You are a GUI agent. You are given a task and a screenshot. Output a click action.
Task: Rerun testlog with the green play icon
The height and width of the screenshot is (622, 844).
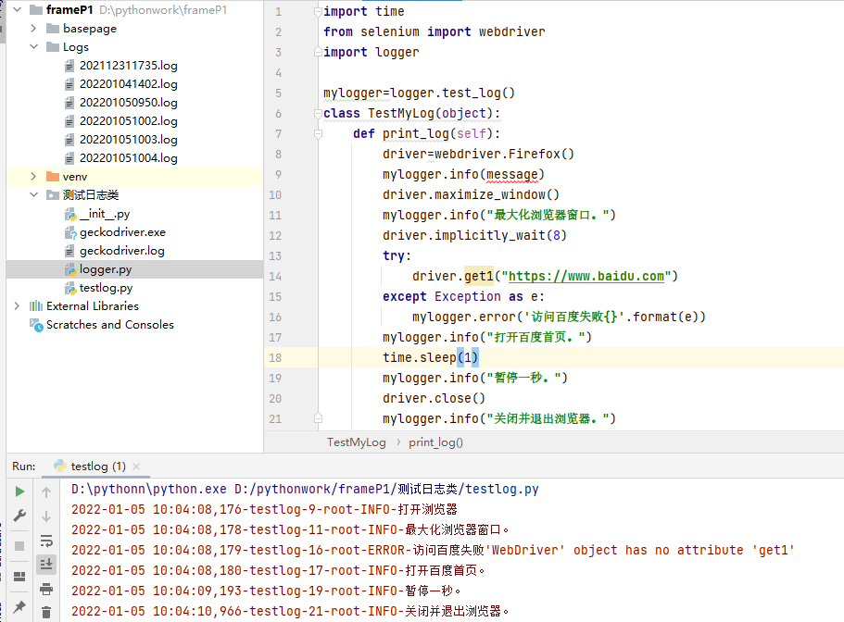[19, 491]
